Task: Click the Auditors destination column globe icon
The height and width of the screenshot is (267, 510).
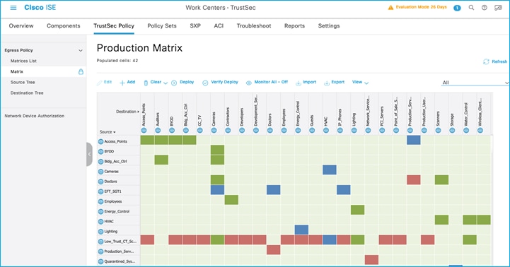Action: [x=158, y=131]
